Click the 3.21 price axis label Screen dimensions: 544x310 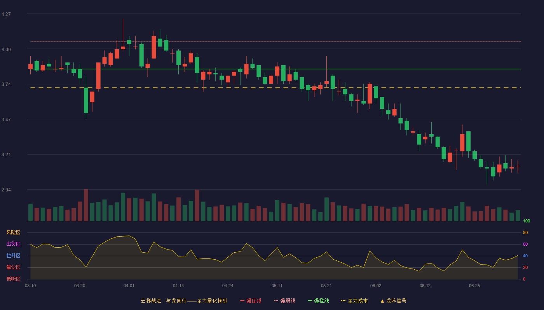(6, 155)
